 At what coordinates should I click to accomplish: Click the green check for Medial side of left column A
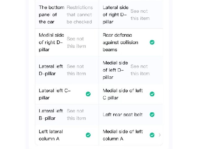point(152,135)
